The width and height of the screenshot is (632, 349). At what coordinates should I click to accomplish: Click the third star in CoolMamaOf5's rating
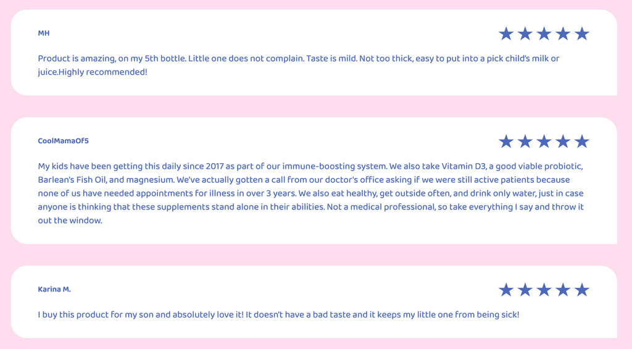pos(544,141)
